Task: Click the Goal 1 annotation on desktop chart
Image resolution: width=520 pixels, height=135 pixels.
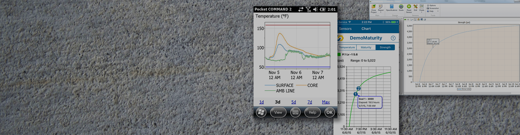Action: click(433, 42)
